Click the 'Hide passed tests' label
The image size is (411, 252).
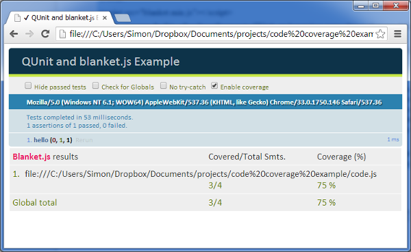coord(60,87)
